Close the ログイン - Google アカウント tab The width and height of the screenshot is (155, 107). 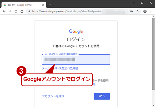tap(43, 5)
